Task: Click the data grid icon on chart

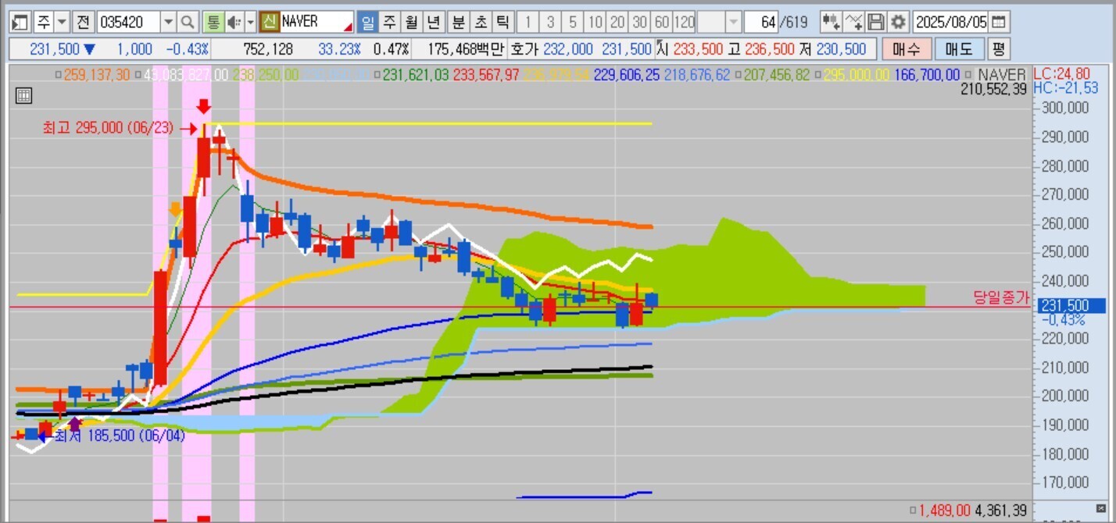Action: (x=23, y=96)
